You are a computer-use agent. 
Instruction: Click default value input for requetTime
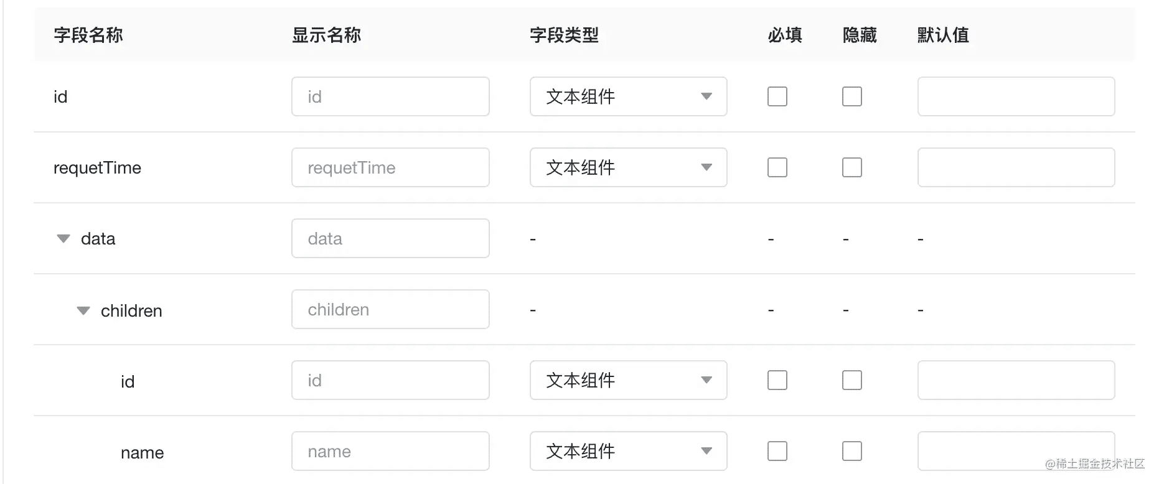click(x=1016, y=167)
